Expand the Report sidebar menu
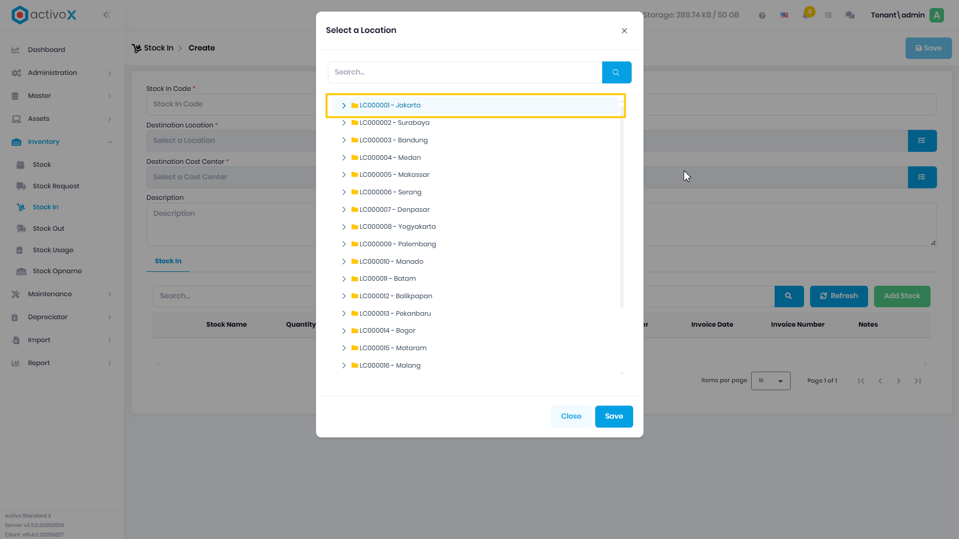Screen dimensions: 959x539 pyautogui.click(x=62, y=363)
